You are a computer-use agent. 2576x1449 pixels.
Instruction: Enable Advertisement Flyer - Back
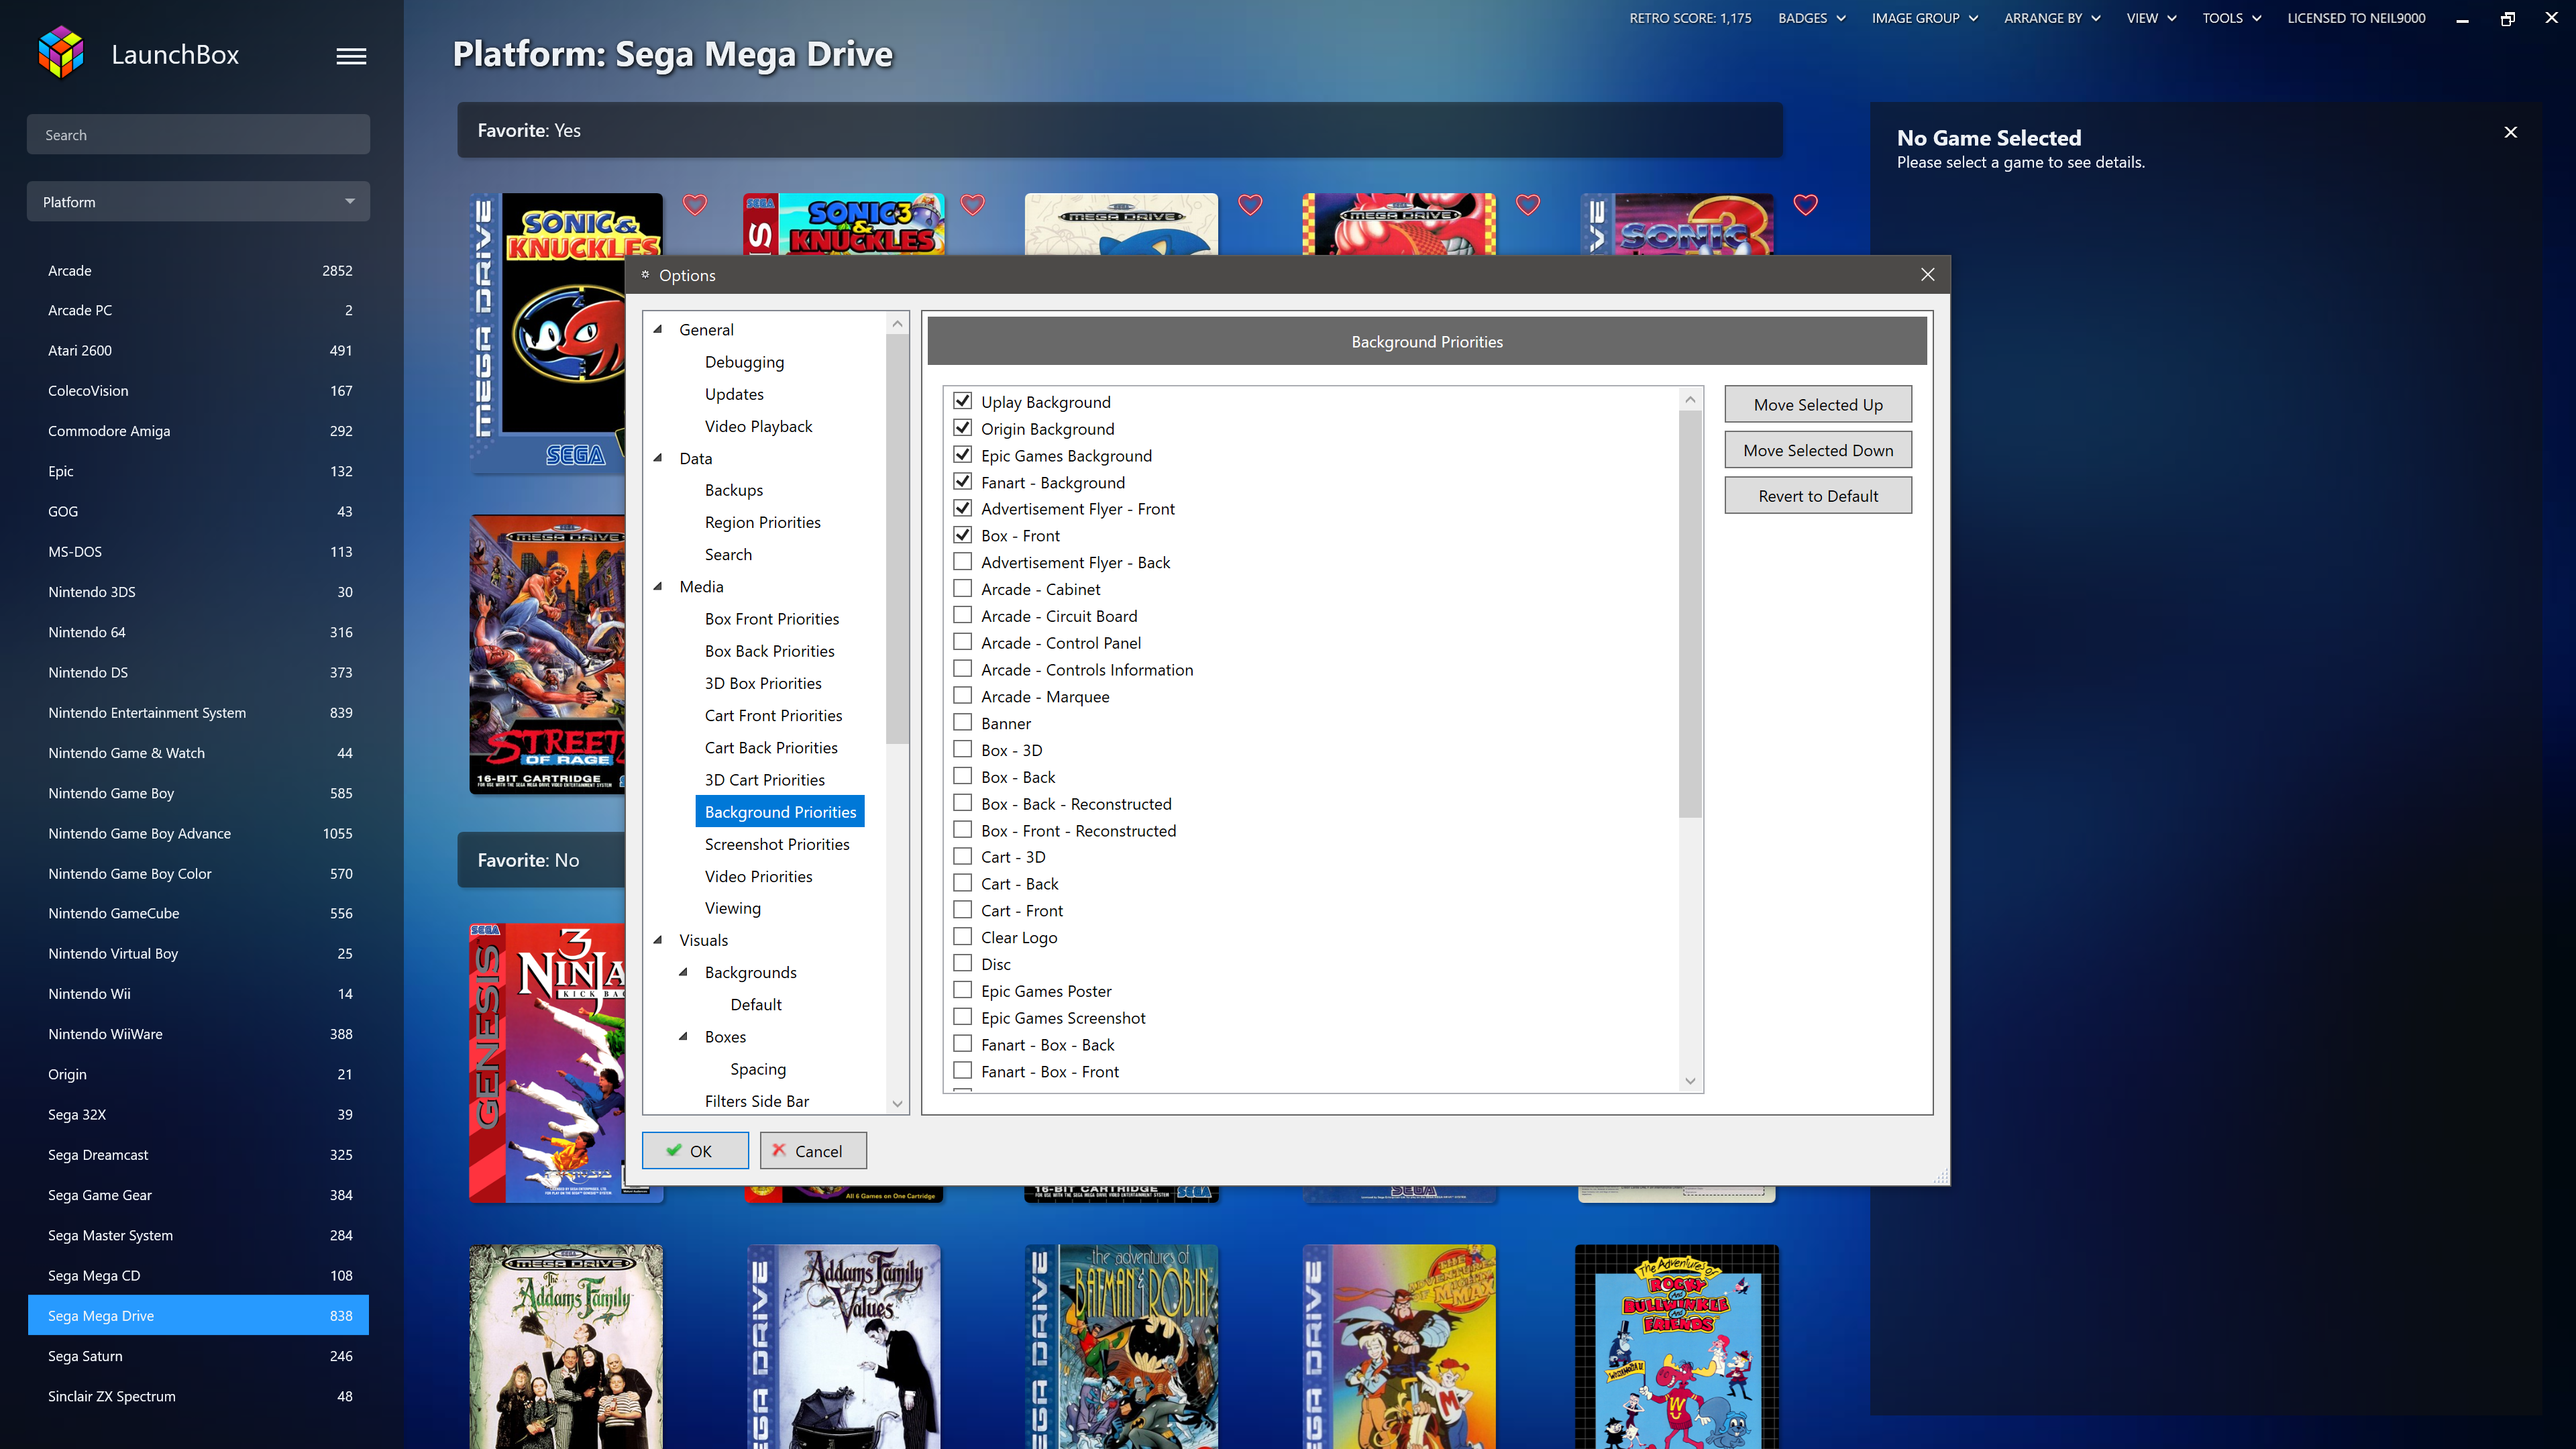click(962, 562)
